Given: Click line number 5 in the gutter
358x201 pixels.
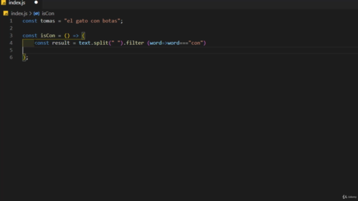Looking at the screenshot, I should pyautogui.click(x=11, y=50).
